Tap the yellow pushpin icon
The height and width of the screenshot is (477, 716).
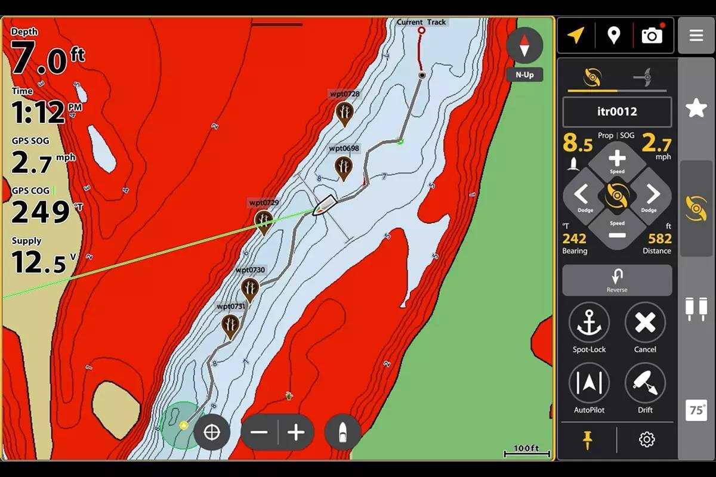pos(588,440)
